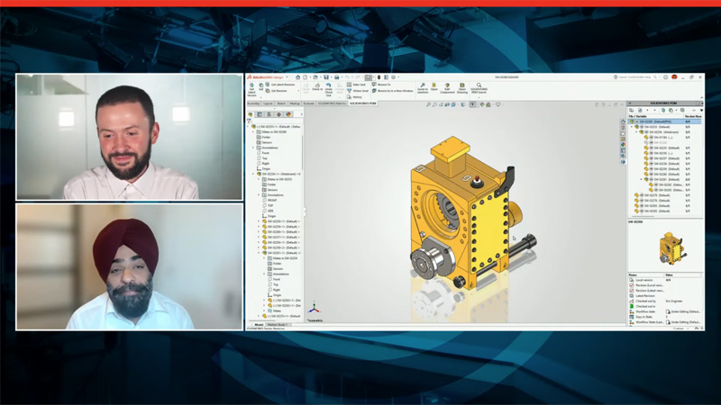Click the turbaned presenter's video feed
The height and width of the screenshot is (405, 721).
pos(130,266)
